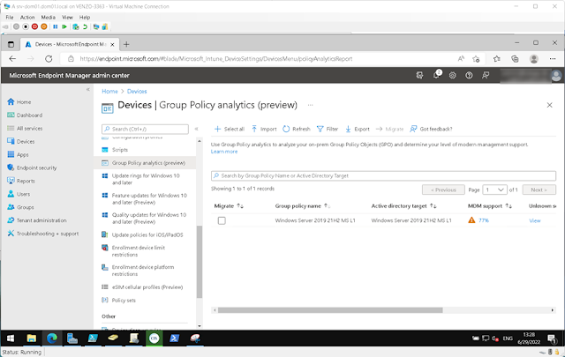Click the Next page button
Image resolution: width=565 pixels, height=357 pixels.
tap(539, 190)
